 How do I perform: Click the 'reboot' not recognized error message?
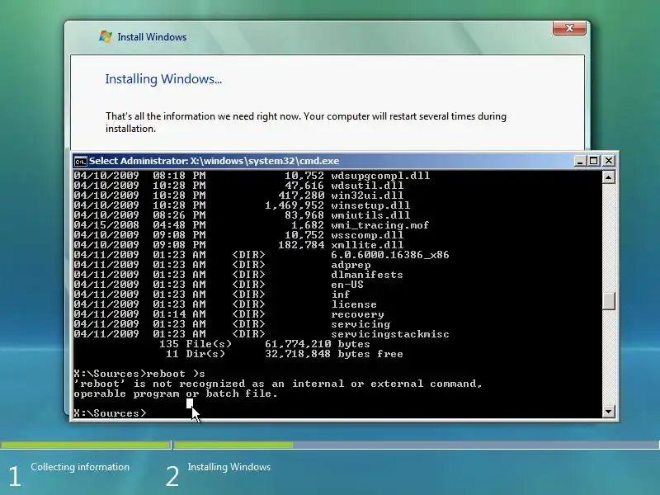278,384
